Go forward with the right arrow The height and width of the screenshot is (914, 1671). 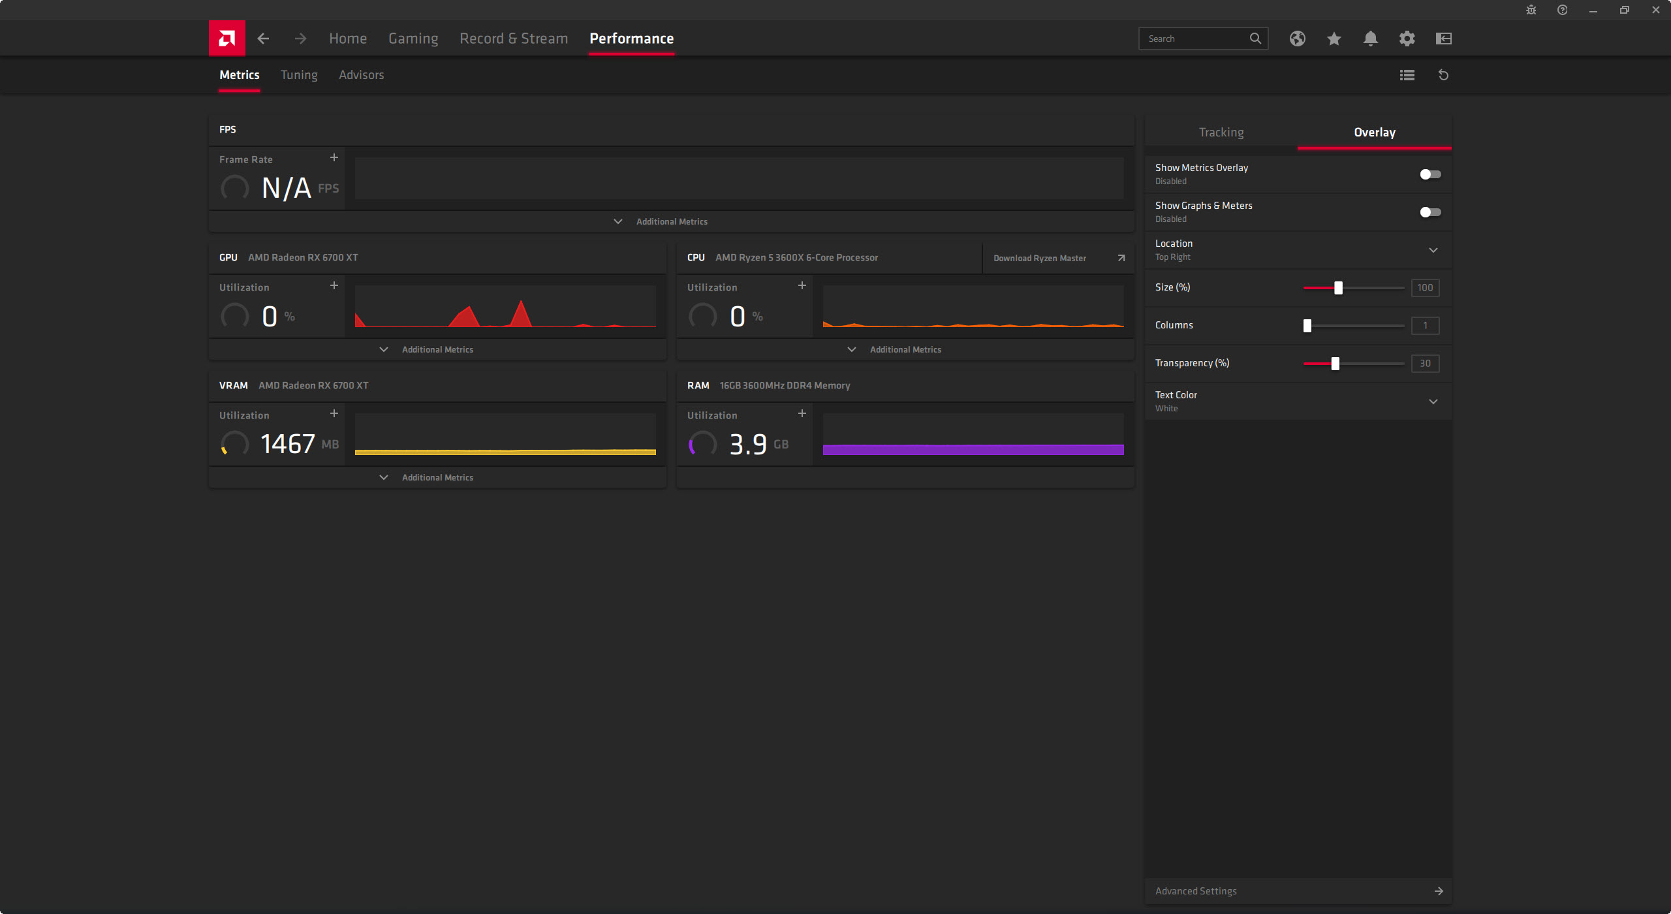click(x=300, y=39)
